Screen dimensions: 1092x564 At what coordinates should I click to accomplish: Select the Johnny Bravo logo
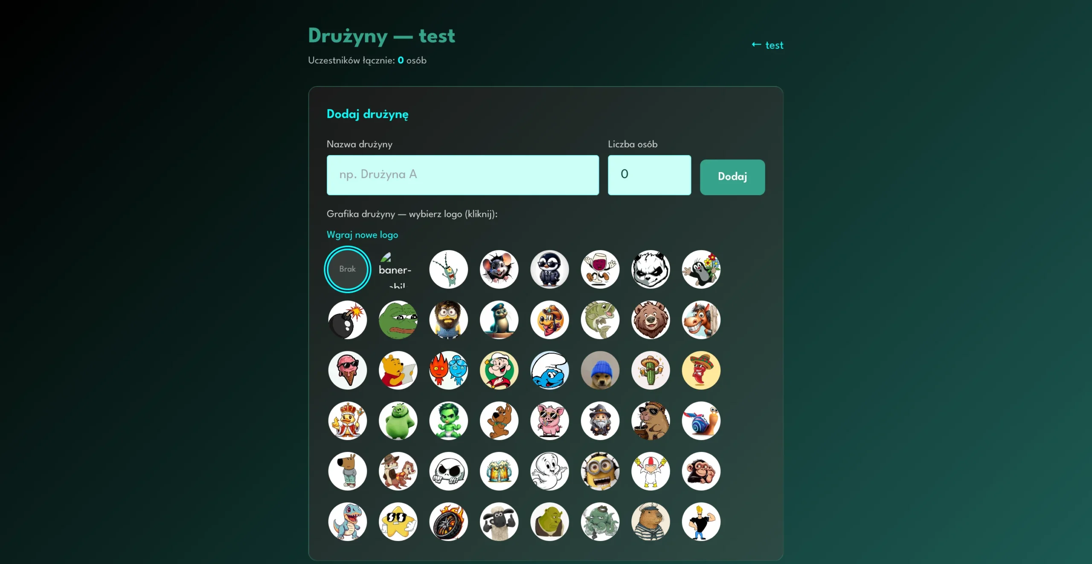pyautogui.click(x=701, y=522)
